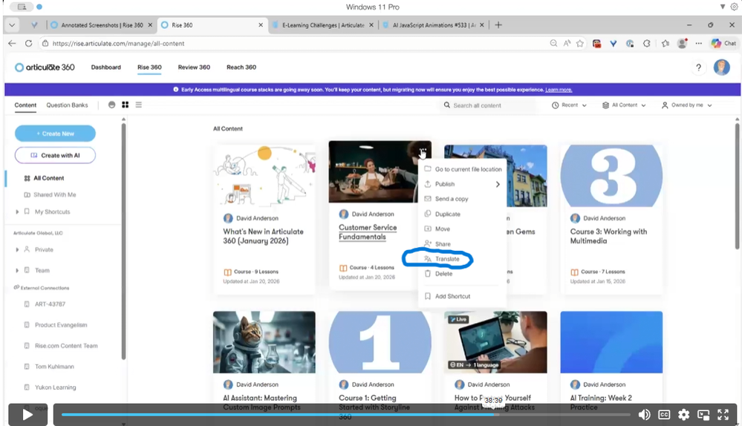Switch to list view icon
Image resolution: width=742 pixels, height=426 pixels.
tap(139, 105)
